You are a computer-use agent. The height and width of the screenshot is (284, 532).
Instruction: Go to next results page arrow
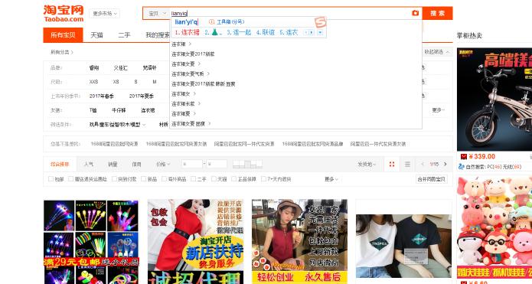(x=446, y=165)
